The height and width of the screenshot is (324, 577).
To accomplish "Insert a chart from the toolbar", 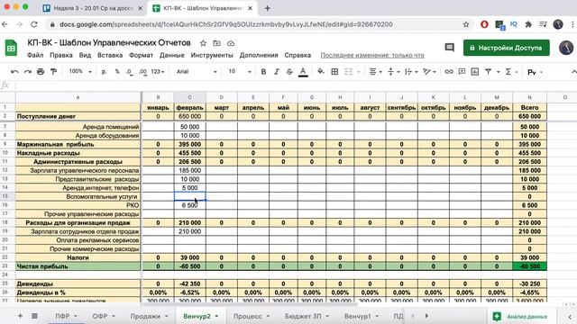I will [475, 72].
